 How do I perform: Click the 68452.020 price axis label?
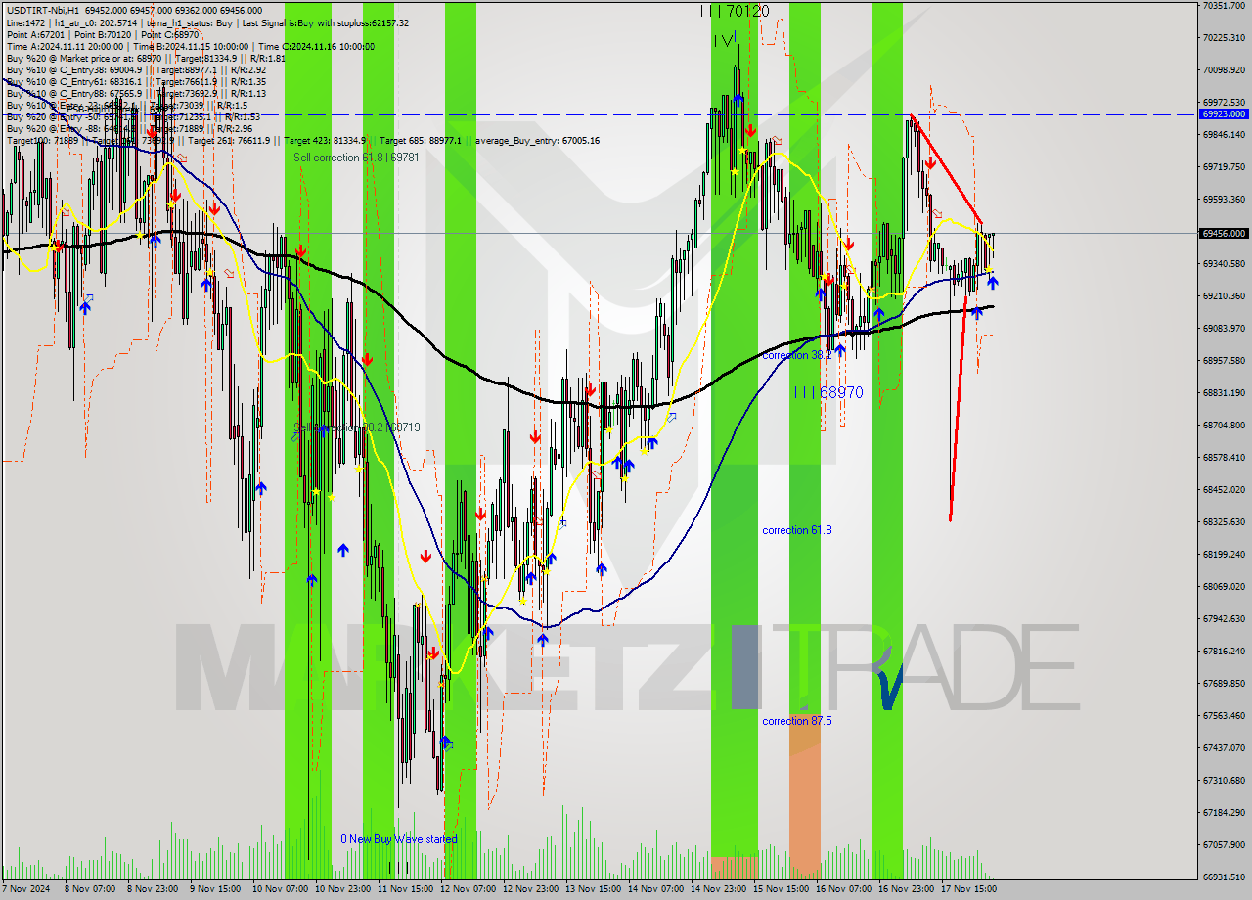pos(1224,490)
